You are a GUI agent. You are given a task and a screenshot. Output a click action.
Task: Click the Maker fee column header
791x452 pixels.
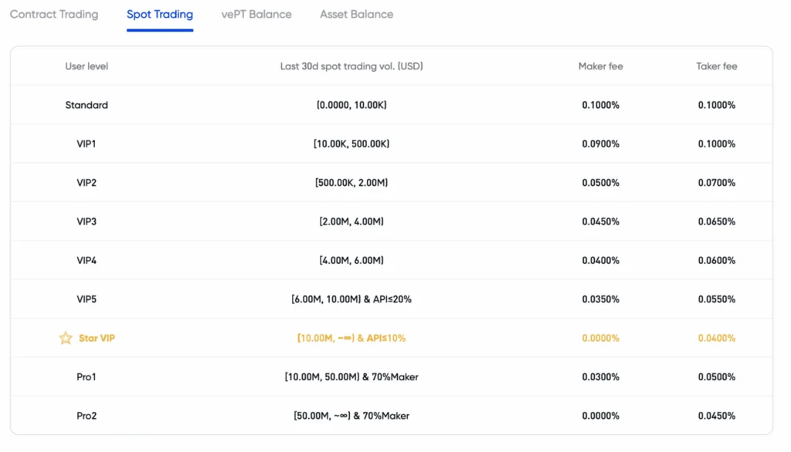[600, 66]
